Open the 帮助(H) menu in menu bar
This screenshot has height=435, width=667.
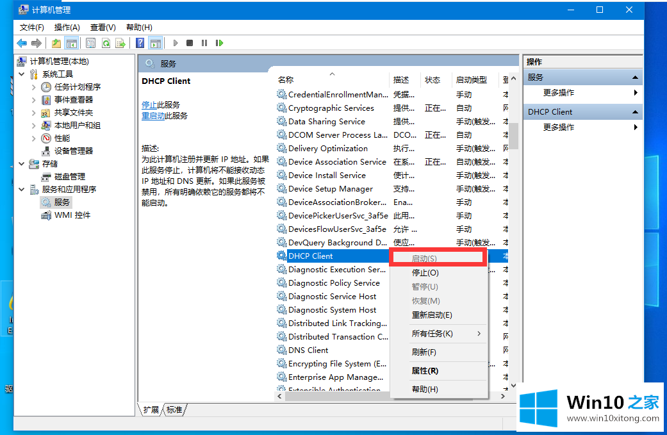[x=139, y=27]
